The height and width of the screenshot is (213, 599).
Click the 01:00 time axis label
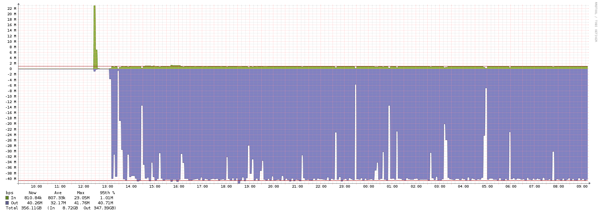tap(392, 187)
